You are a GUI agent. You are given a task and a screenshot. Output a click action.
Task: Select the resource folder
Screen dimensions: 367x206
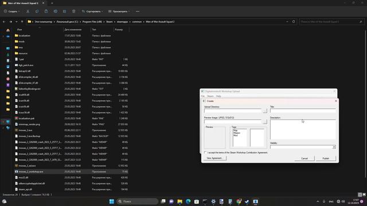[23, 53]
